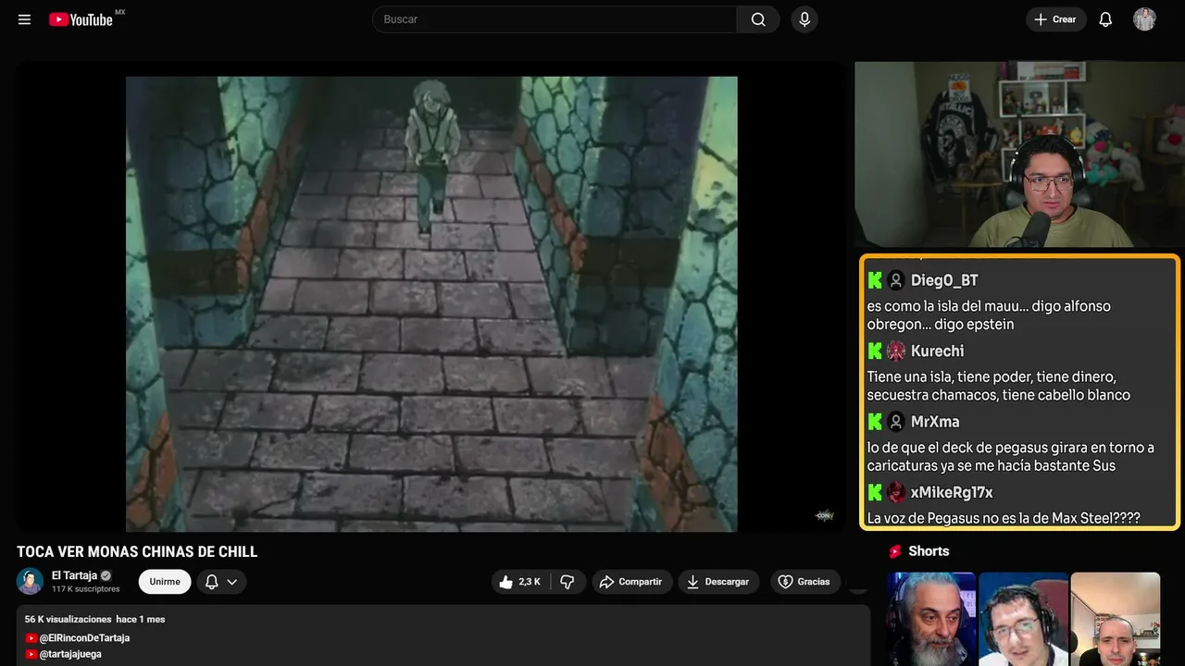Click the Unirme membership button
This screenshot has height=666, width=1185.
click(165, 582)
